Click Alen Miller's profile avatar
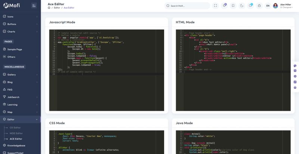Screen dimensions: 299x154 (275, 6)
